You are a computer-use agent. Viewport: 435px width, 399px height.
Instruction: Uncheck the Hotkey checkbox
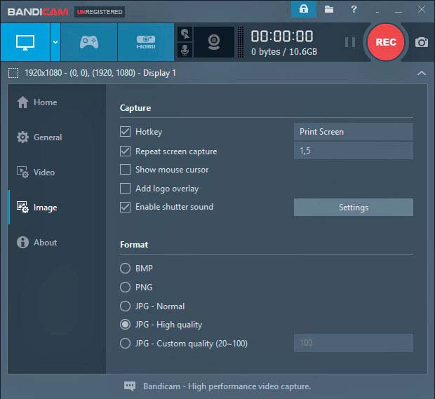click(125, 132)
